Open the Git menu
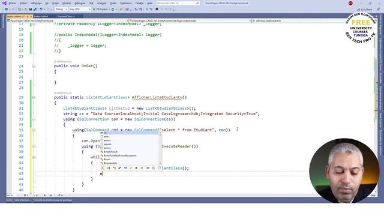The image size is (384, 216). coord(47,3)
